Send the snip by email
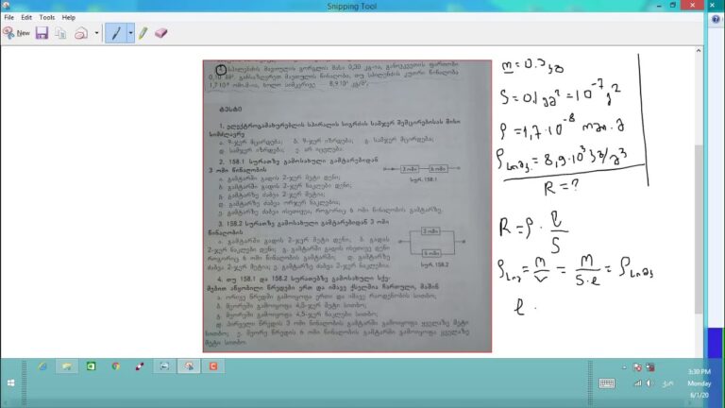 [81, 33]
